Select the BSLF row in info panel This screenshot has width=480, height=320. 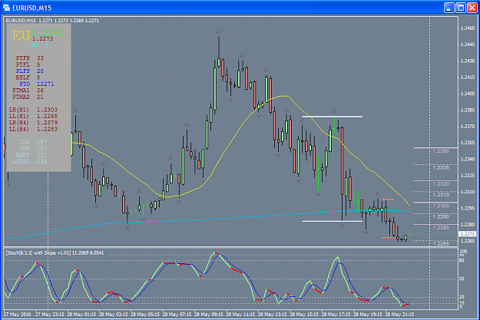28,78
